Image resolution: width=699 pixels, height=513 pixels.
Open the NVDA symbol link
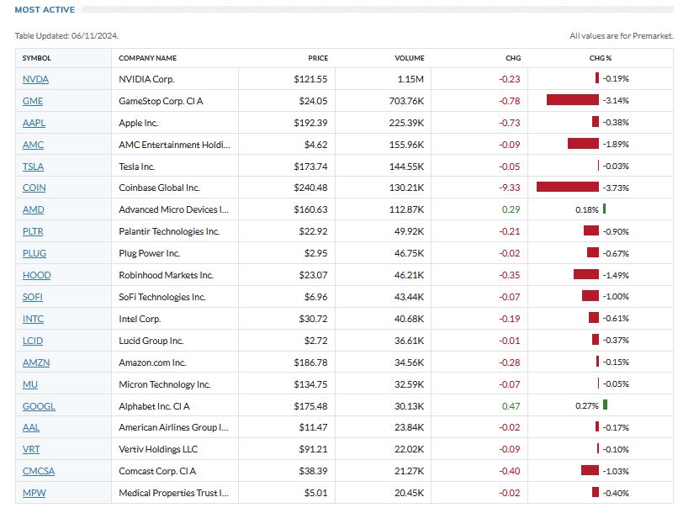(x=35, y=79)
